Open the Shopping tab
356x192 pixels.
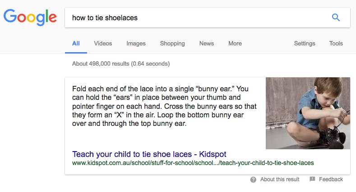click(172, 44)
